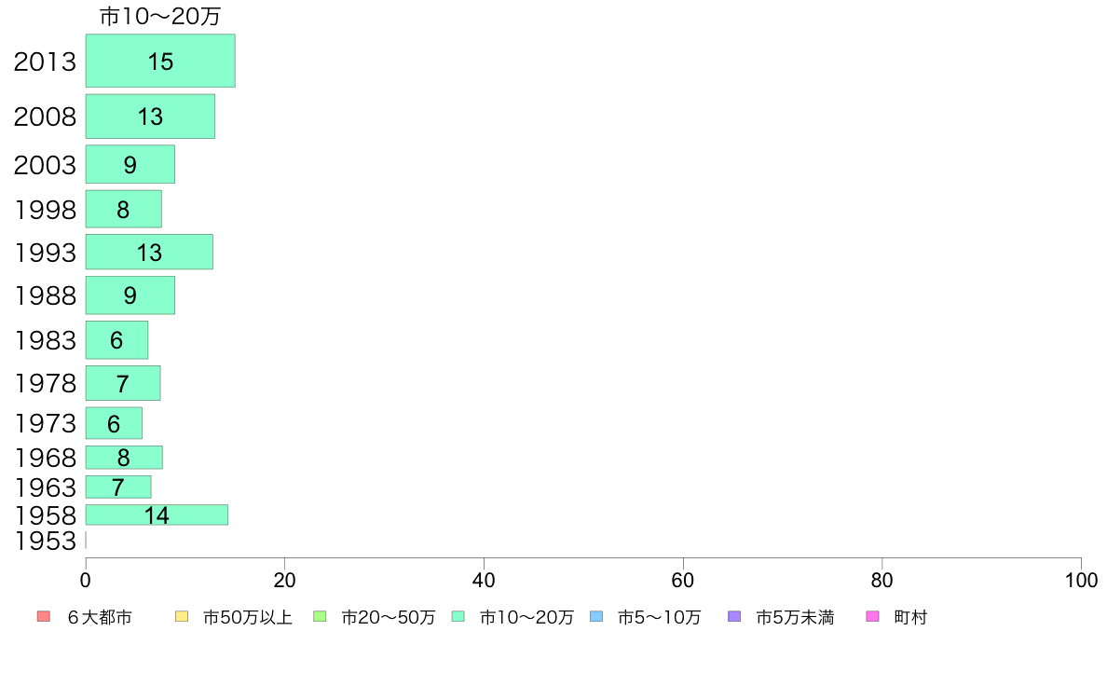This screenshot has width=1107, height=686.
Task: Click the 1983 bar with value 6
Action: pyautogui.click(x=116, y=340)
